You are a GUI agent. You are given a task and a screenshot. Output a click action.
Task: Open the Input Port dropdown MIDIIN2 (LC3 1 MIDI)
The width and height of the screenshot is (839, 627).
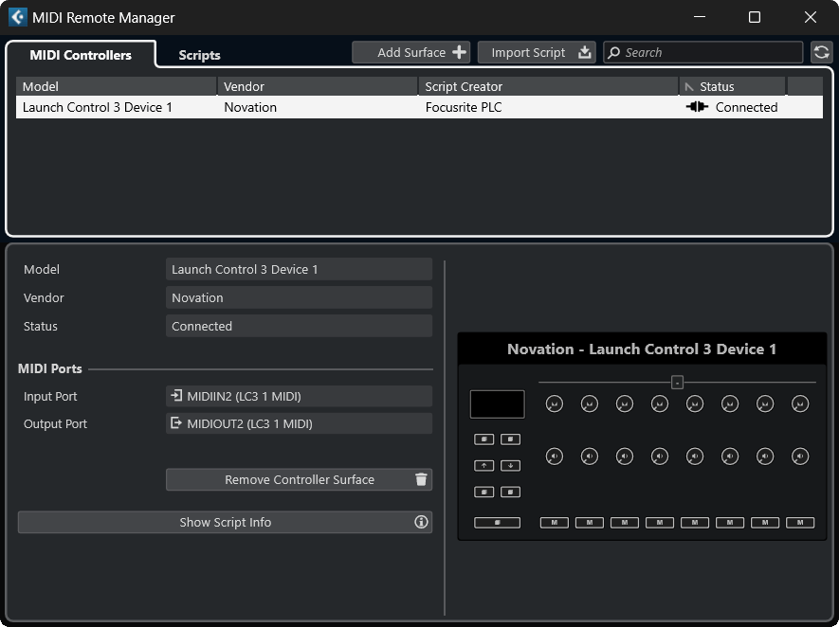pos(300,397)
